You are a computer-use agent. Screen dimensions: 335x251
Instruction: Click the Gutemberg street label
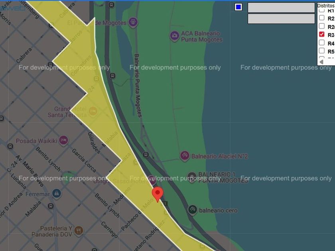[29, 10]
